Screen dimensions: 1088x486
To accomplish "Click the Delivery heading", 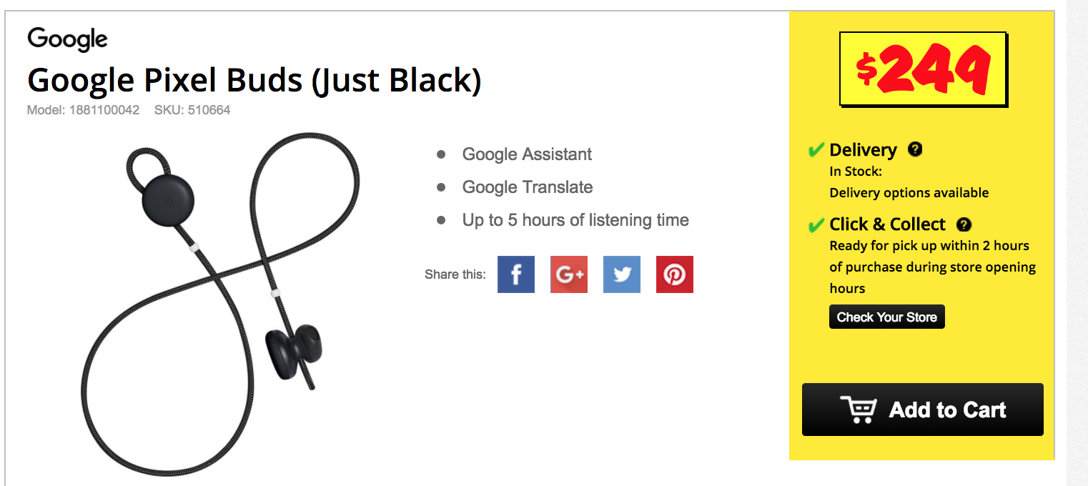I will coord(863,150).
